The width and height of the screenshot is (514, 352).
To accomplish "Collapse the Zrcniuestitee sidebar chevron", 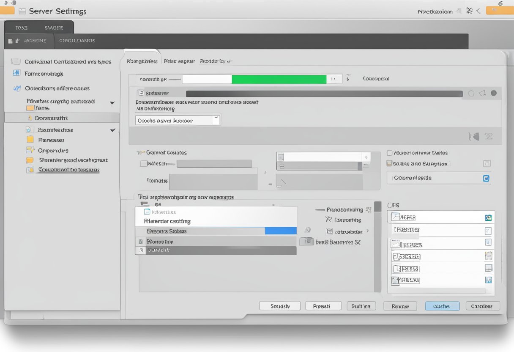I will pyautogui.click(x=112, y=130).
